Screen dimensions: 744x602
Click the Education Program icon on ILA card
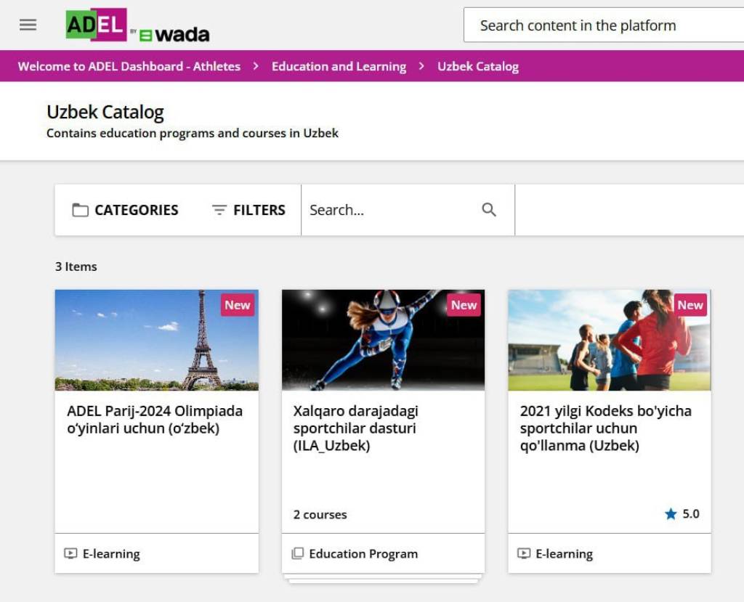pos(297,553)
